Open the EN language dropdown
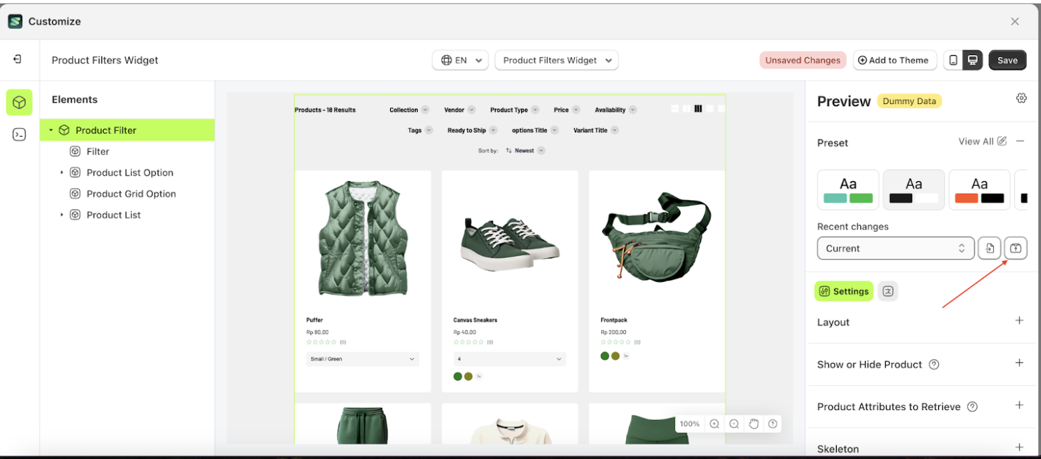Screen dimensions: 1041x459 click(x=460, y=60)
